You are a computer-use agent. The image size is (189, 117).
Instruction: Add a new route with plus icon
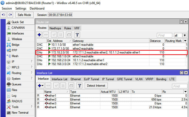[x=39, y=35]
